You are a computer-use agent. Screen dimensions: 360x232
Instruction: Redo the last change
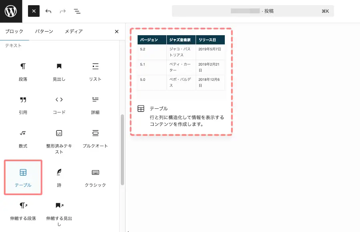click(63, 11)
